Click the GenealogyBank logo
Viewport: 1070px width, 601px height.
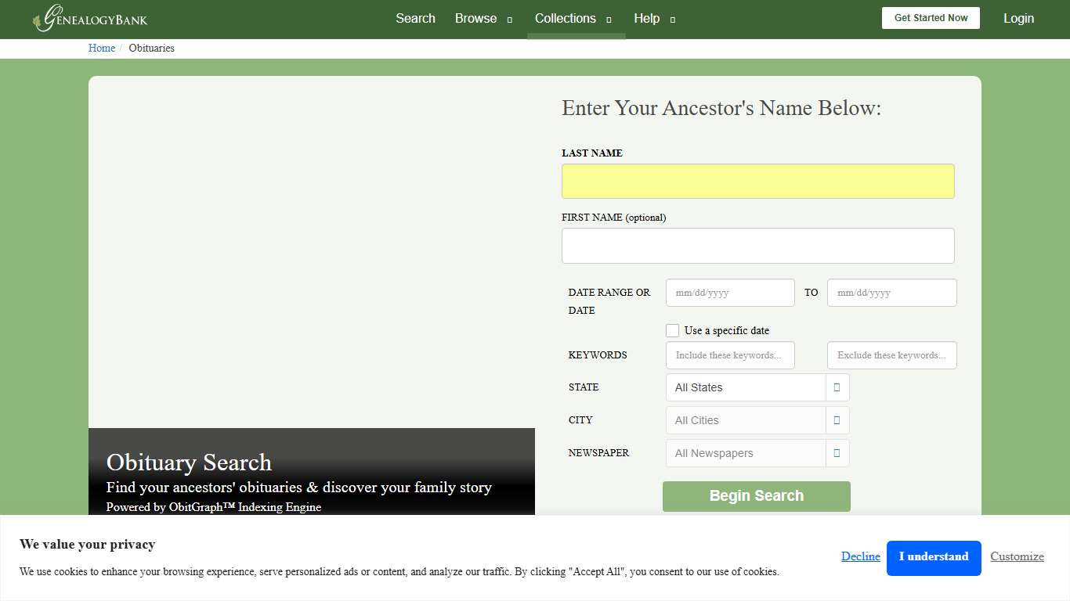(x=89, y=18)
